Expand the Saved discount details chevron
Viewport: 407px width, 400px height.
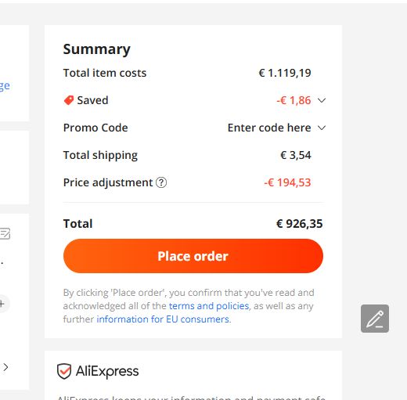[x=322, y=100]
